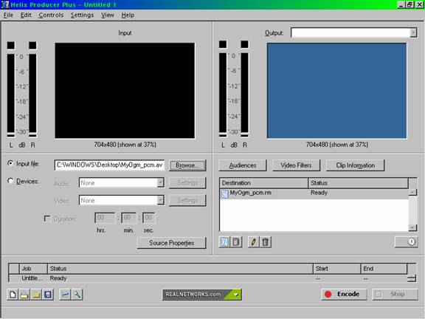The height and width of the screenshot is (319, 425).
Task: Click the open folder icon in bottom toolbar
Action: (x=35, y=295)
